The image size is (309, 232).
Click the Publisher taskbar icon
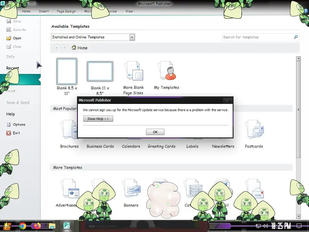pos(67,226)
